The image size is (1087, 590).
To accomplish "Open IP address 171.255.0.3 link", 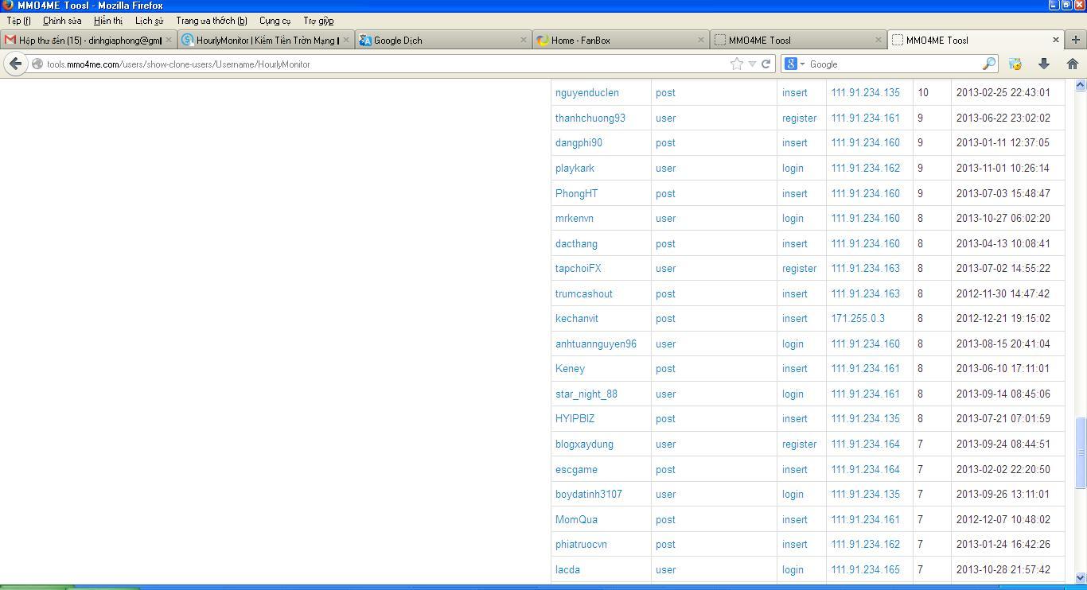I will 858,319.
